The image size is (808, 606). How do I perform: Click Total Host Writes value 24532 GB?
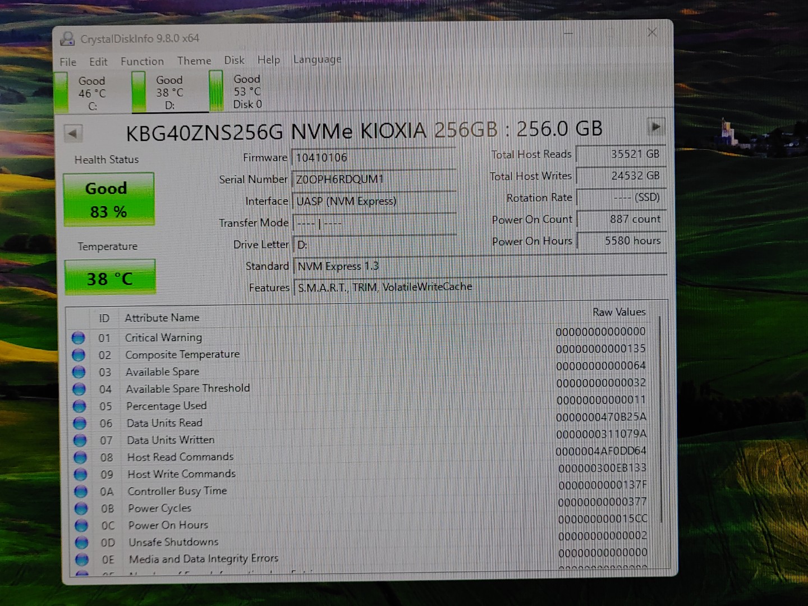621,176
